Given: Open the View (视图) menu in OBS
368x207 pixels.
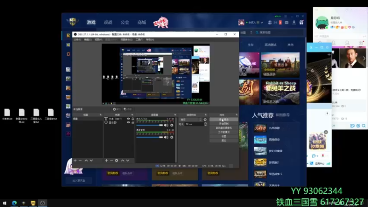Looking at the screenshot, I should click(x=98, y=40).
